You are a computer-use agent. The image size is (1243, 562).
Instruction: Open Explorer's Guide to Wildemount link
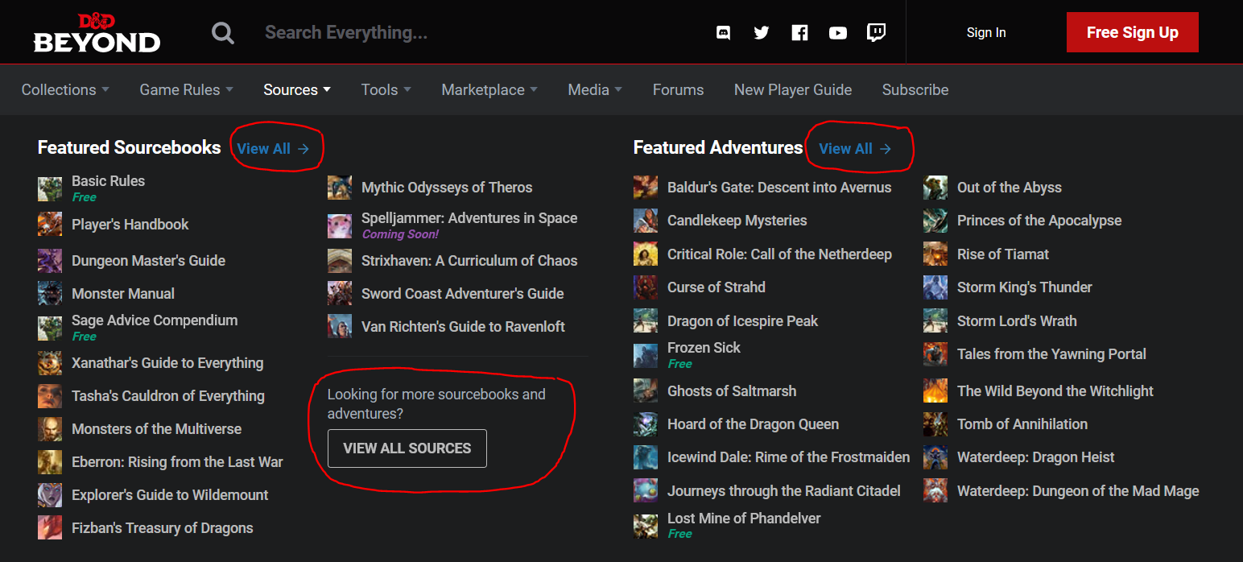tap(170, 495)
